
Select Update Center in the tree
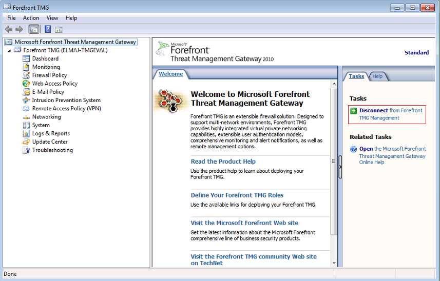50,142
